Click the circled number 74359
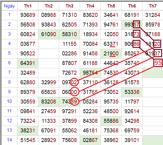The height and width of the screenshot is (145, 163). (69, 102)
